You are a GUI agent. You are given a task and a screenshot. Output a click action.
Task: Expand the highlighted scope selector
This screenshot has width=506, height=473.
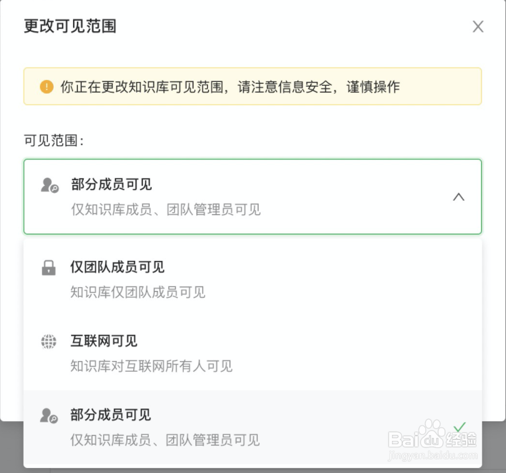pos(252,196)
